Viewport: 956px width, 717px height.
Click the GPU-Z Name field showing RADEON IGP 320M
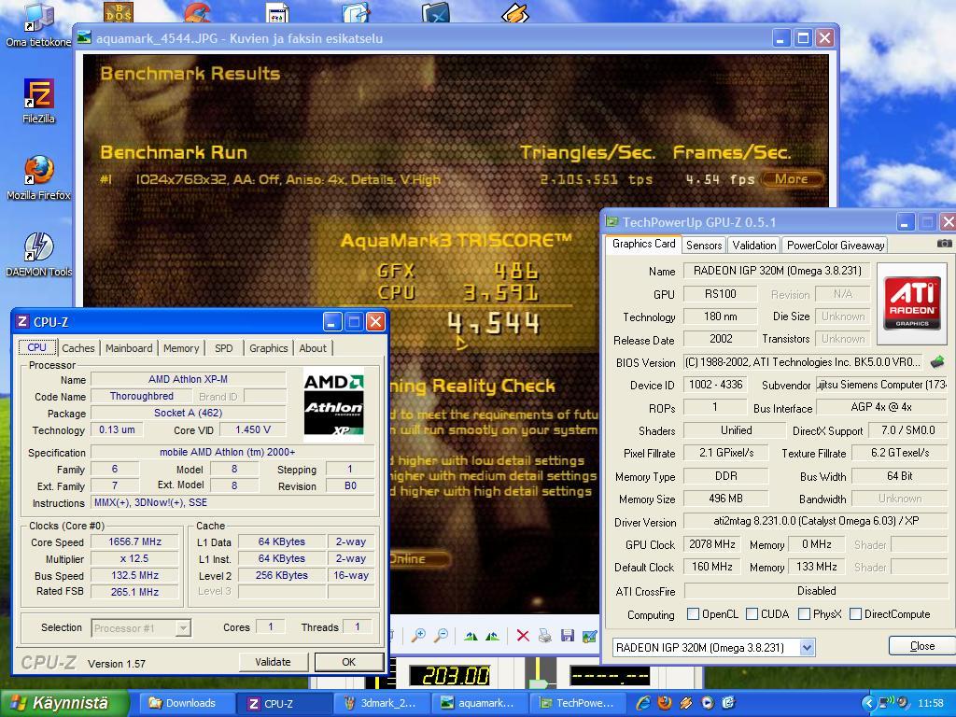tap(778, 271)
